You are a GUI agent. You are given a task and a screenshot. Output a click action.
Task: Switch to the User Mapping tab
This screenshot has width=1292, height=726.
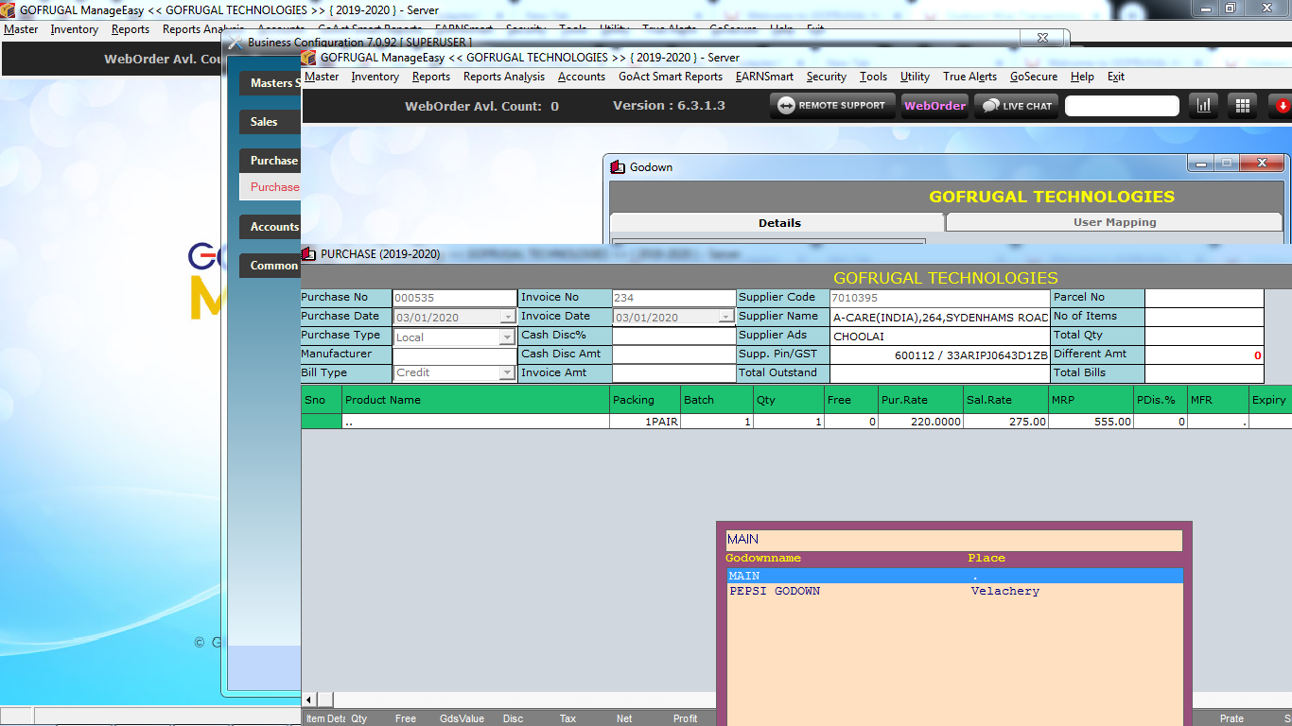click(1114, 222)
